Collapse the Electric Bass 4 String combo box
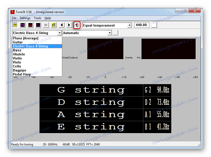 pyautogui.click(x=37, y=33)
